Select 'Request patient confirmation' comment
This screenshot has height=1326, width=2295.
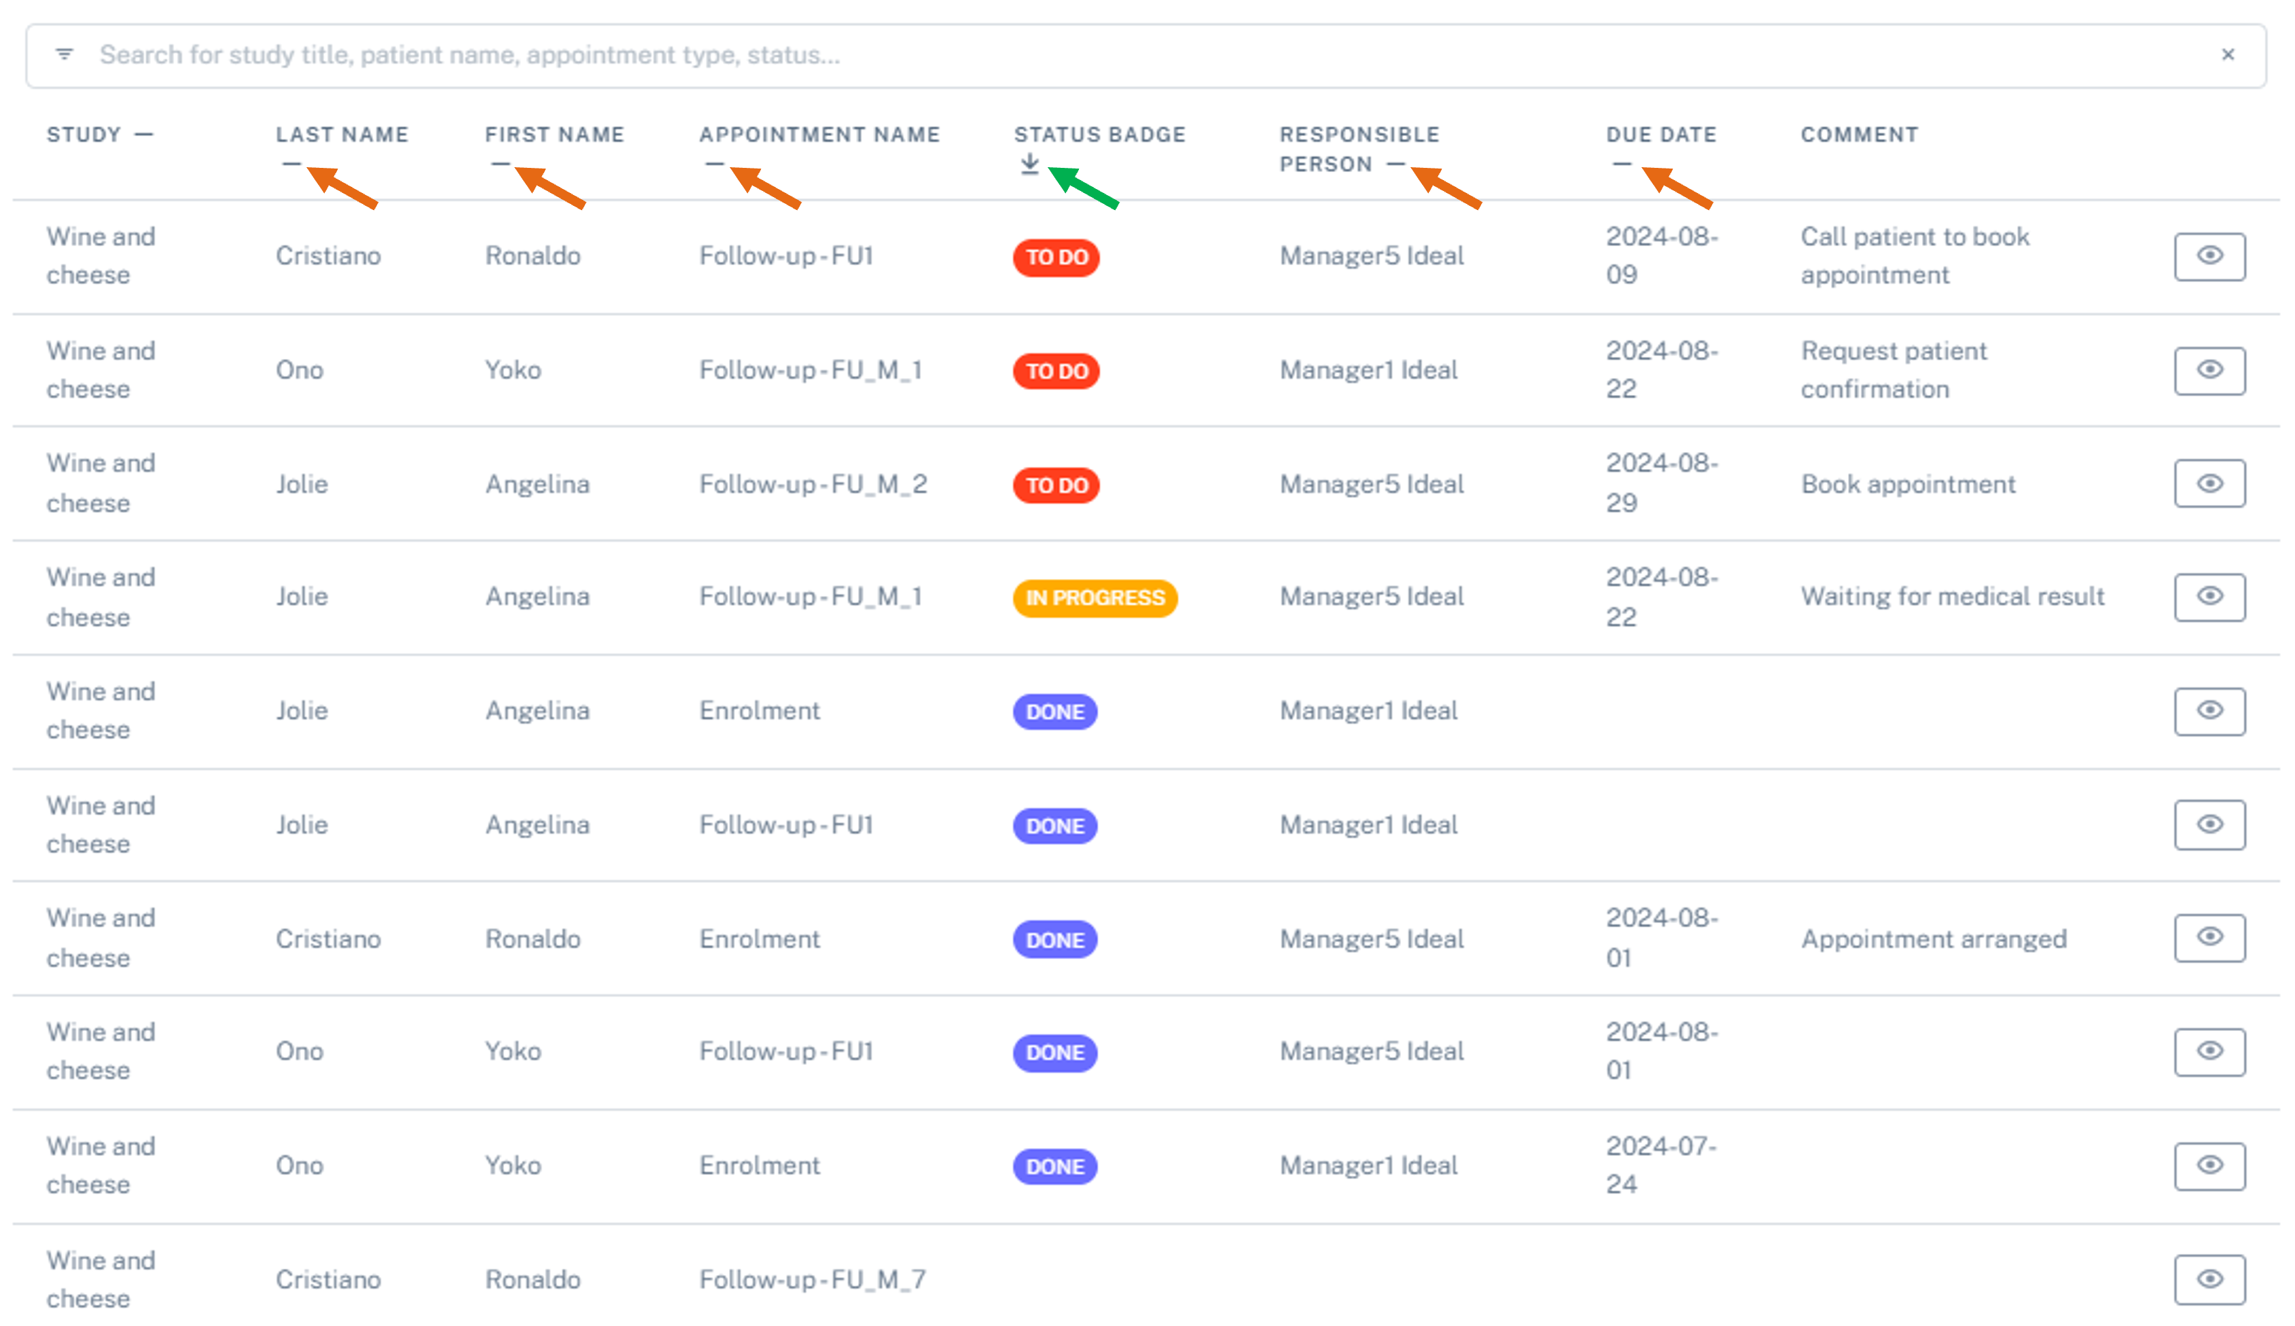point(1893,370)
